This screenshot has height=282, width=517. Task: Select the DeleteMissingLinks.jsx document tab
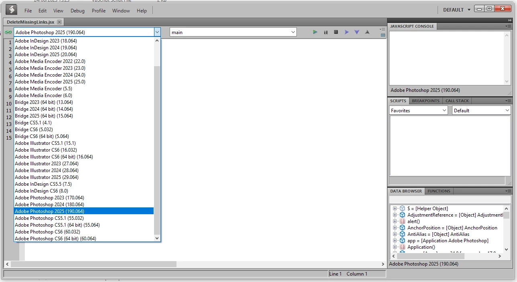tap(31, 22)
